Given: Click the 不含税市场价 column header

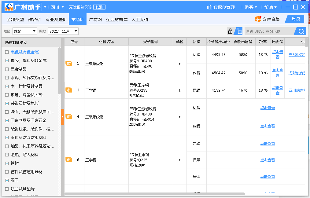Looking at the screenshot, I should tap(219, 42).
